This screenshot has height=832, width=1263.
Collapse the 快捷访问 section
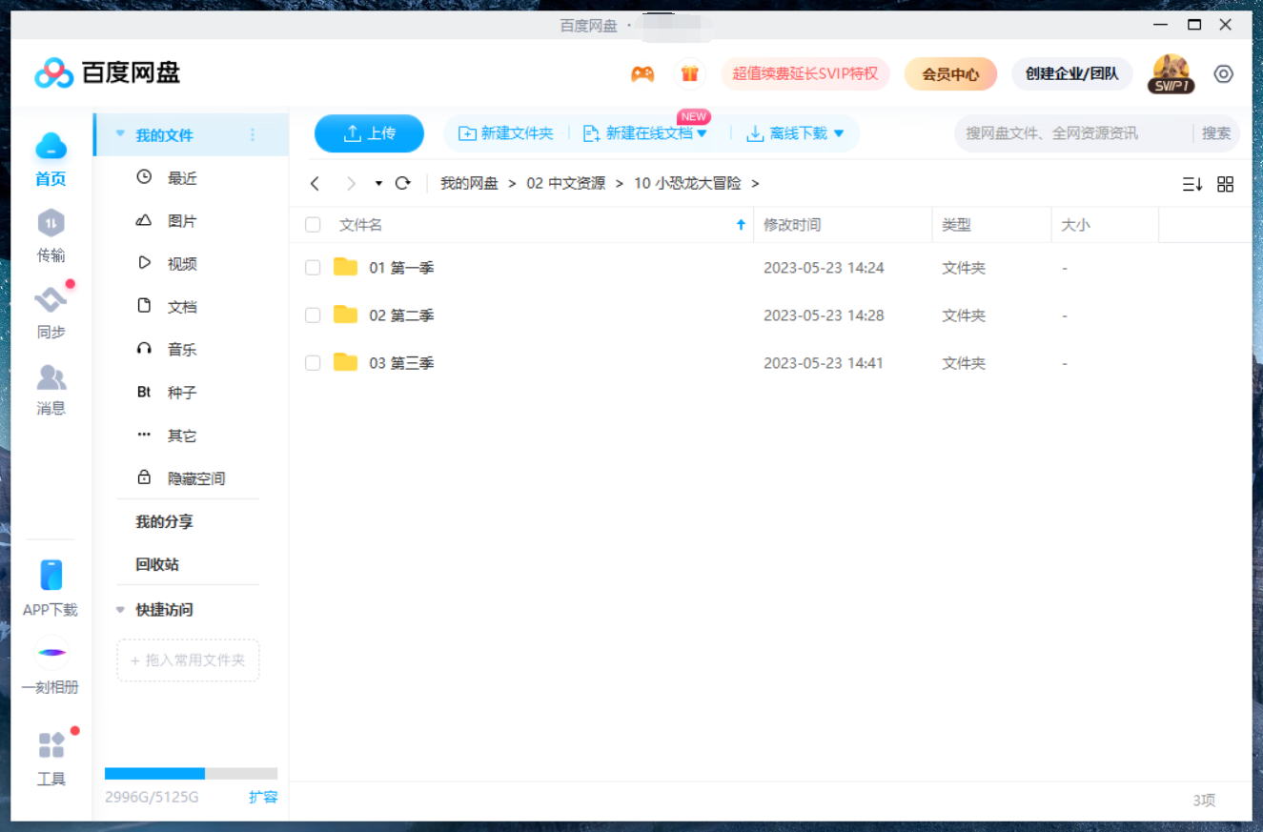pos(120,610)
